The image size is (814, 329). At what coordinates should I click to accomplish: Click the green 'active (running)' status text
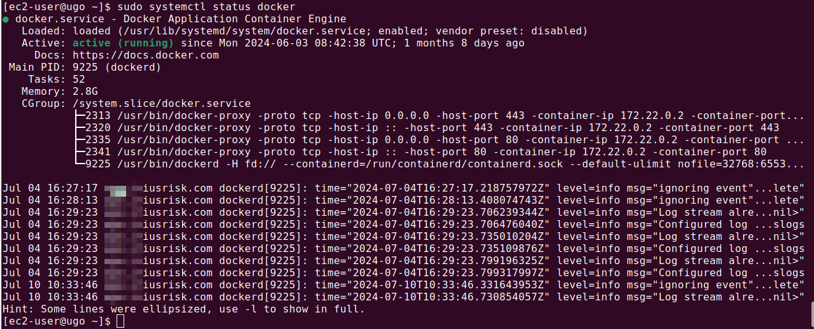coord(123,43)
